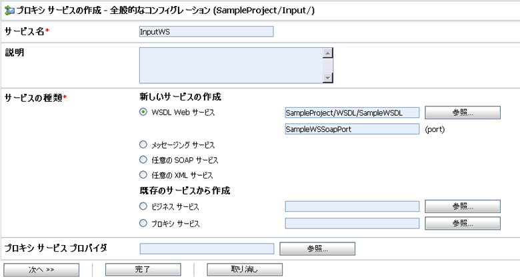Click 参照 button for the WSDL Web service
Screen dimensions: 520x279
[x=463, y=113]
